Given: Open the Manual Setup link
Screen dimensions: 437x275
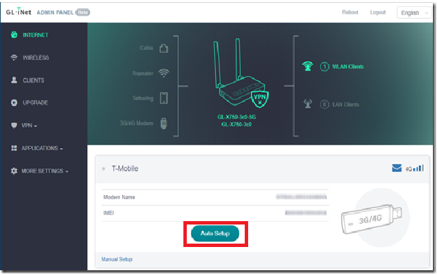Looking at the screenshot, I should coord(117,259).
